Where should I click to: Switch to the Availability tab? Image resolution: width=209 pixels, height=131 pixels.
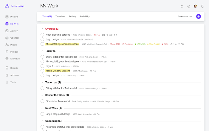point(84,16)
